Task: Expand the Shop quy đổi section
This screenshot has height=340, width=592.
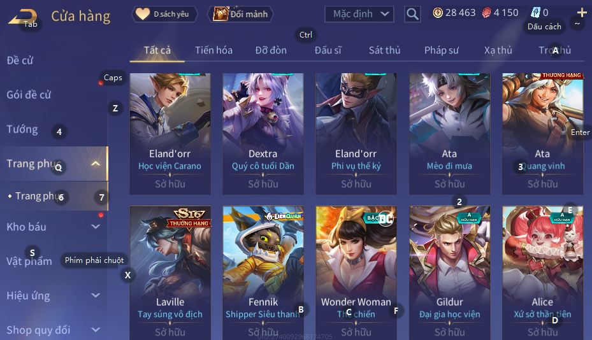Action: pyautogui.click(x=96, y=329)
